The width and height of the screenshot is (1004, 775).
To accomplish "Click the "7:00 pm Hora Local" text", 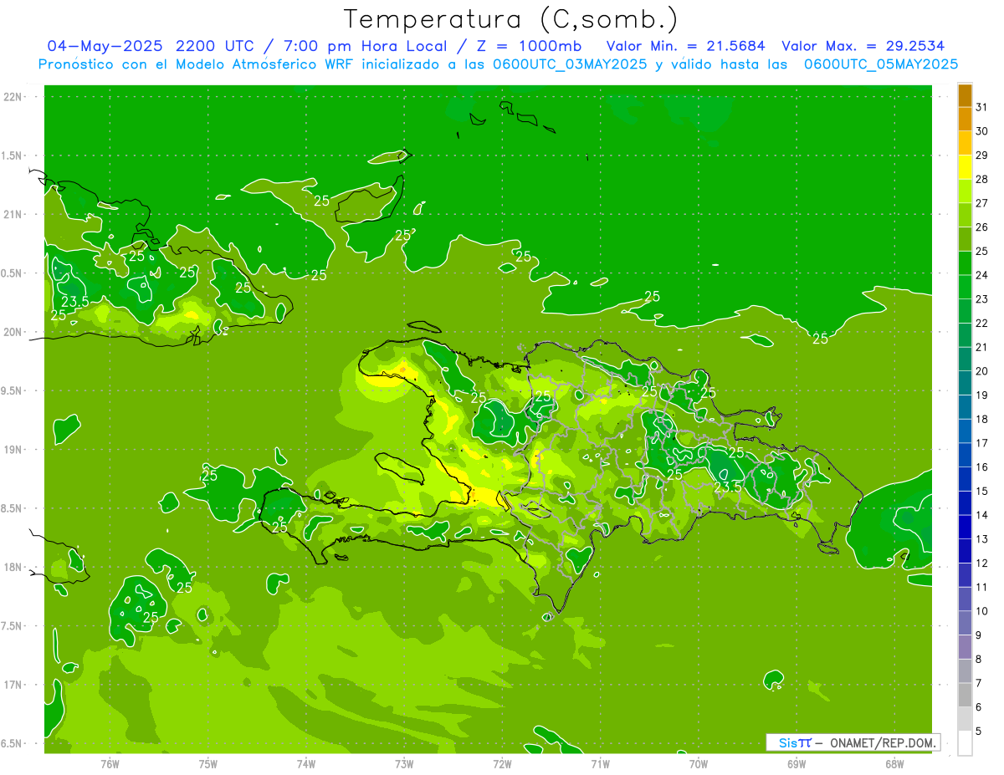I will (365, 46).
